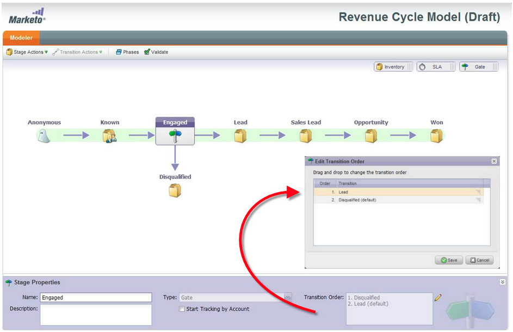The image size is (513, 332).
Task: Select the arrow from Opportunity to Won
Action: 404,135
